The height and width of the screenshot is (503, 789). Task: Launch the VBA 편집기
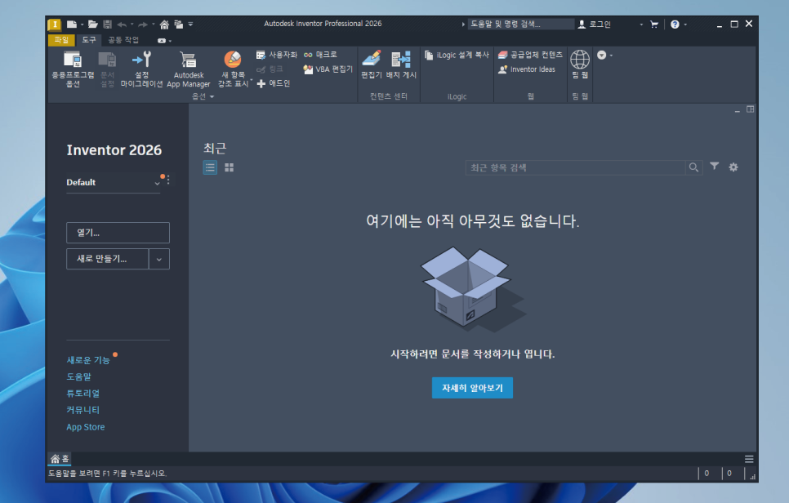(328, 69)
